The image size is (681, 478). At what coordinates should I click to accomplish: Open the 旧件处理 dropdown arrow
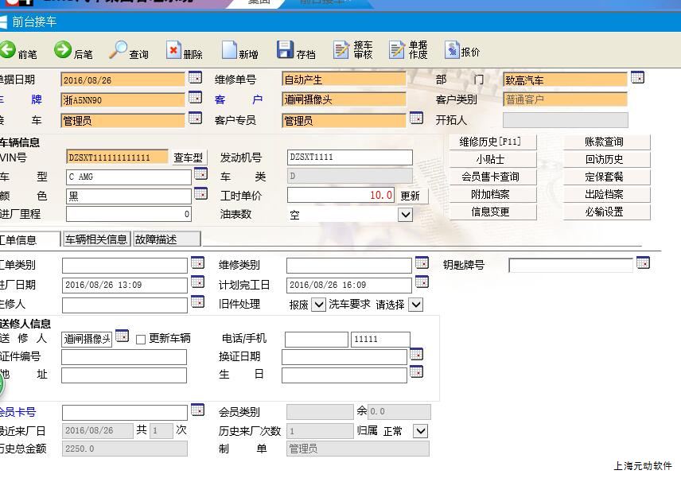pos(318,305)
